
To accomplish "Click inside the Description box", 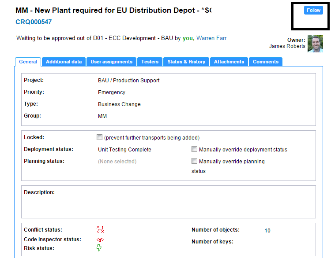I will click(169, 205).
